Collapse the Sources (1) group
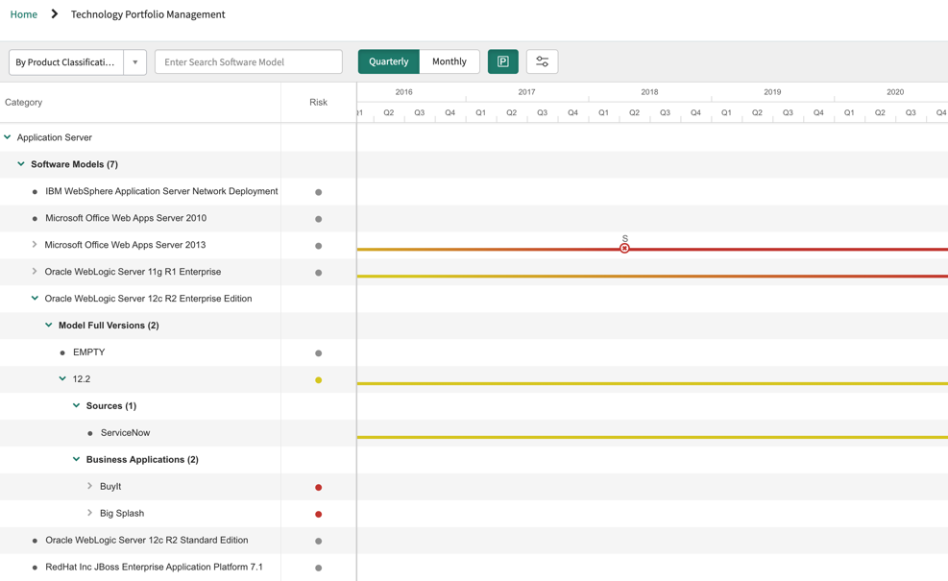This screenshot has width=948, height=581. pos(76,405)
